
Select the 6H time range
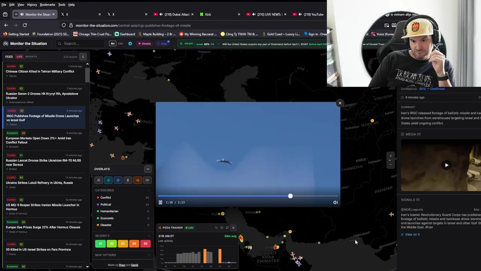112,44
